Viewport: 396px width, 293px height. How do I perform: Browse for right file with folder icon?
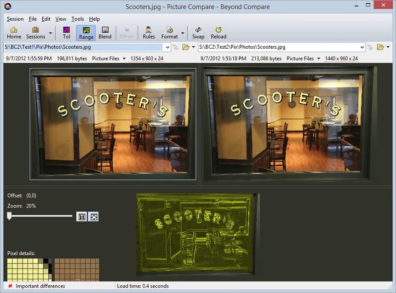(380, 47)
